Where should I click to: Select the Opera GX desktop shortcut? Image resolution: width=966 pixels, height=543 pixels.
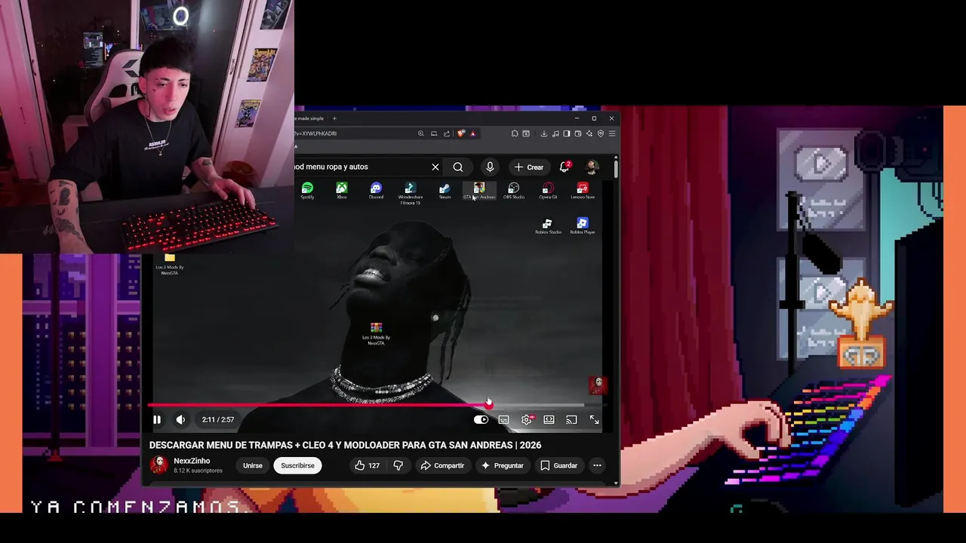coord(548,191)
